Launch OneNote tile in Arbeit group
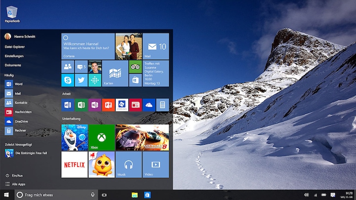Screen dimensions: 356x200 (95, 105)
